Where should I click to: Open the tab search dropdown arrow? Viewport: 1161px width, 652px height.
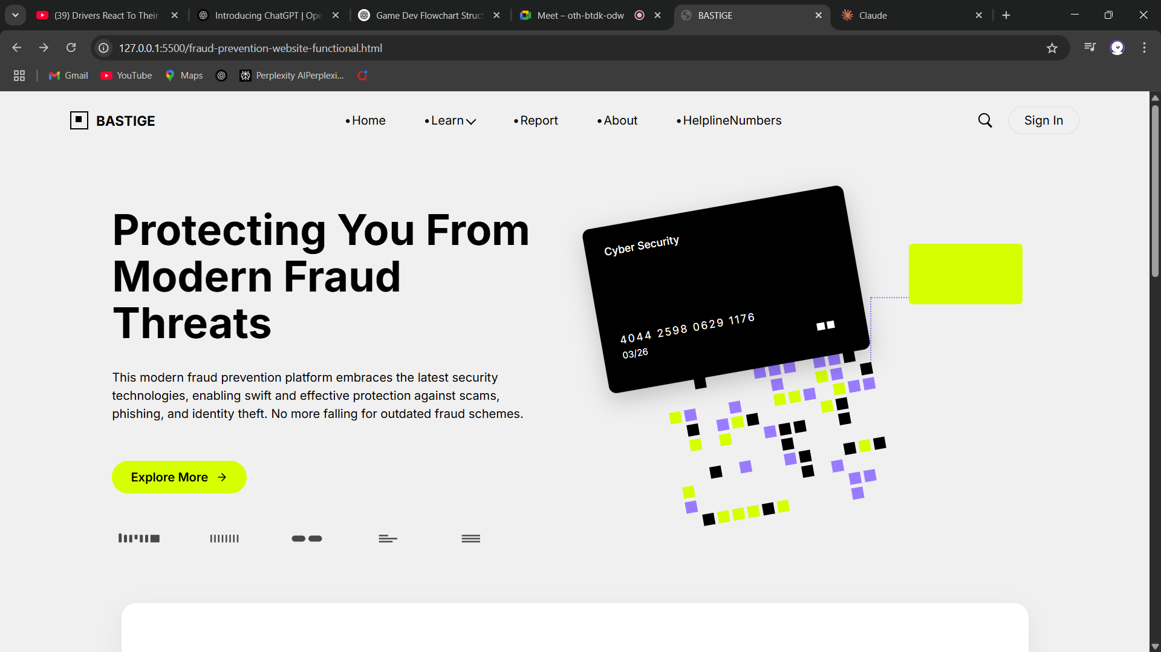15,15
